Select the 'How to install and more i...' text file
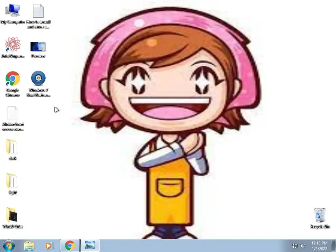 click(38, 16)
